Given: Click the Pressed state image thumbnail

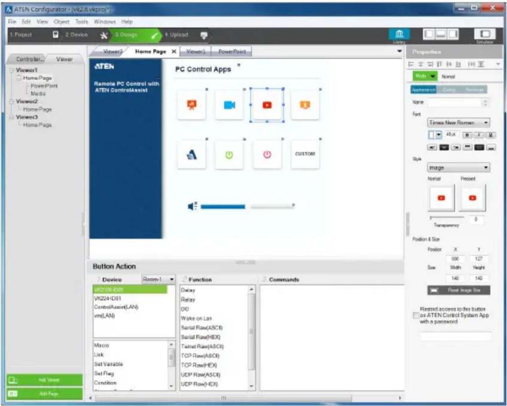Looking at the screenshot, I should tap(472, 198).
